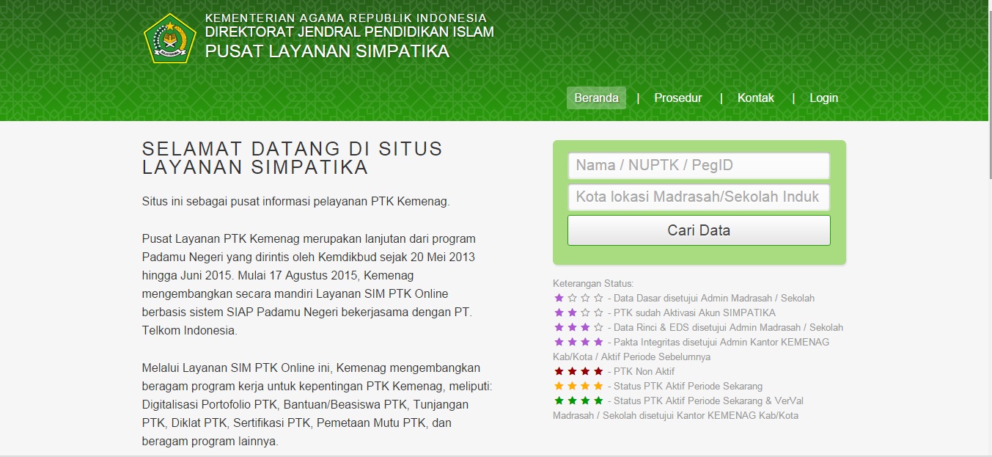The height and width of the screenshot is (457, 992).
Task: Click 'Status PTK Aktif Periode Sekarang & VerVal' text
Action: click(708, 401)
